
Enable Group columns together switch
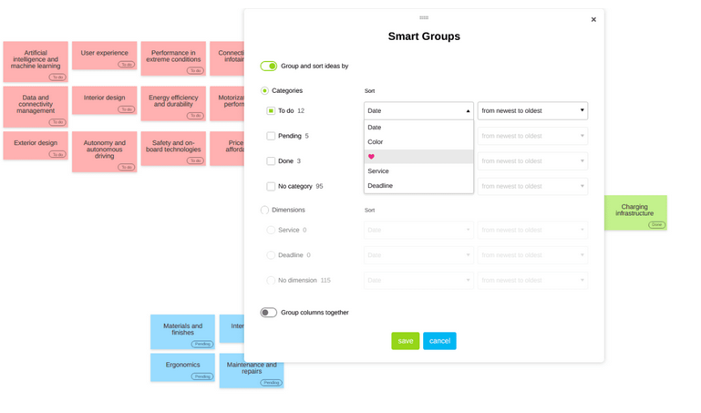pos(268,313)
